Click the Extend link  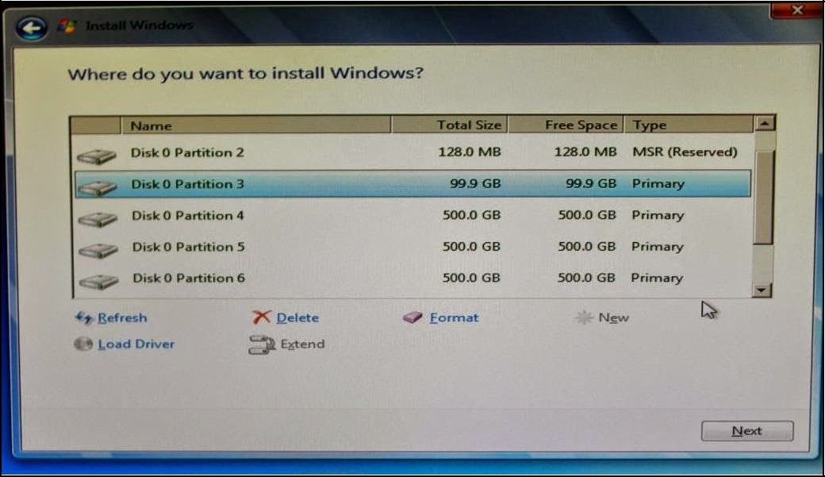click(302, 344)
